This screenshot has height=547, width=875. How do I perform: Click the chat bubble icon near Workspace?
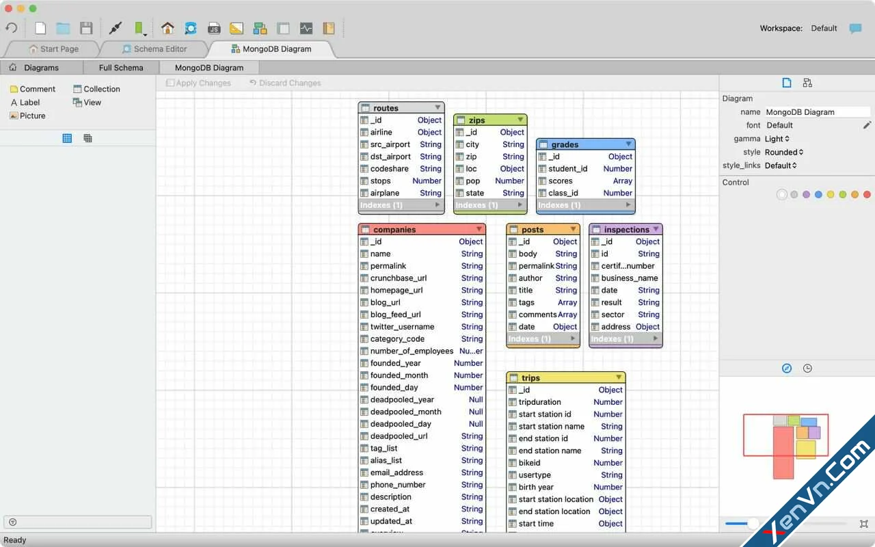coord(855,29)
